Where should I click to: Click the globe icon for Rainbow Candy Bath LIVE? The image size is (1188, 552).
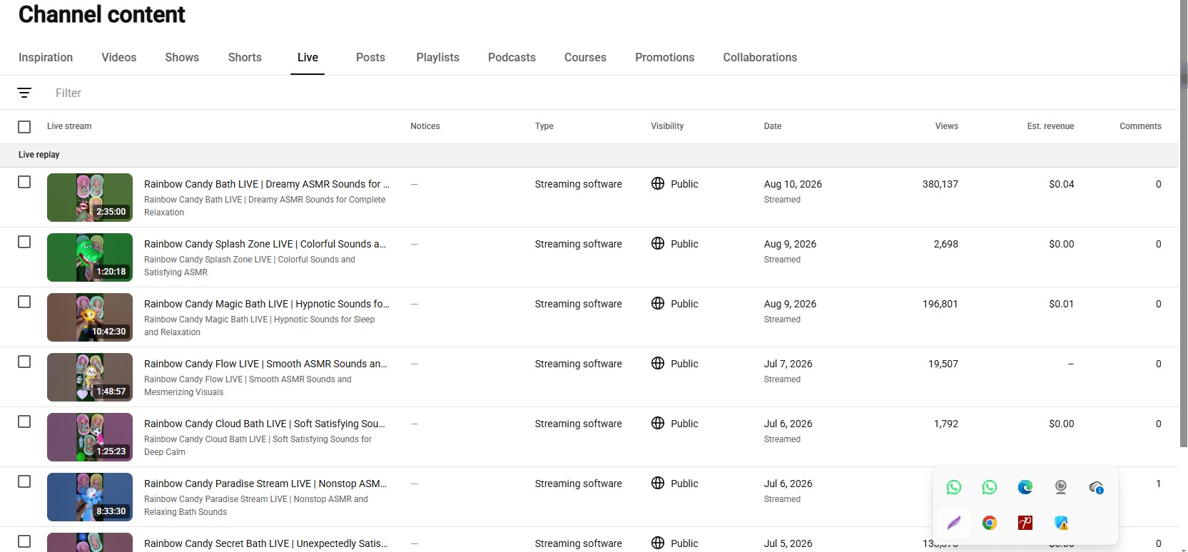[x=658, y=183]
